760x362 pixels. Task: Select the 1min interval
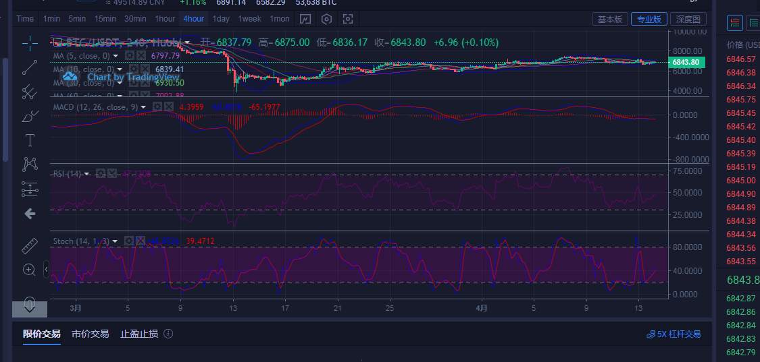[51, 19]
